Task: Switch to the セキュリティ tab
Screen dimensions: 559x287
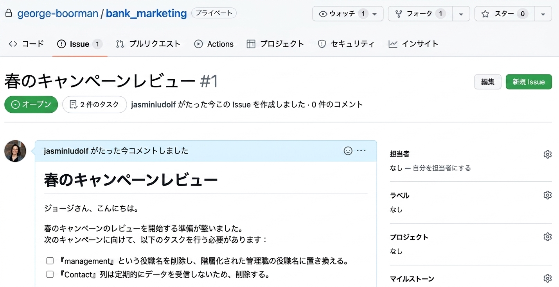Action: (346, 44)
